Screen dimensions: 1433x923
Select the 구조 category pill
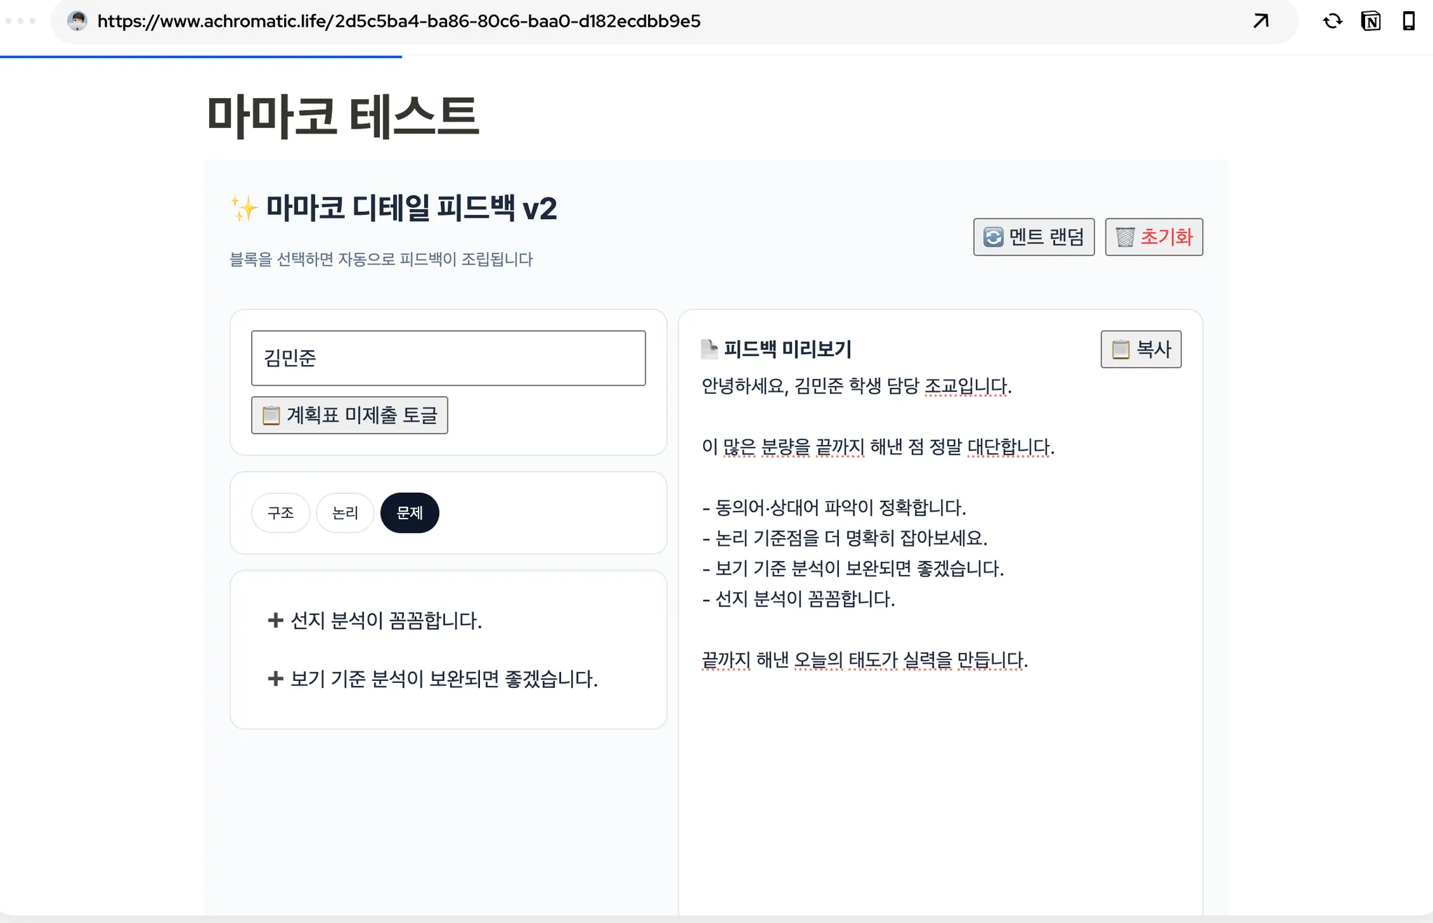click(281, 513)
